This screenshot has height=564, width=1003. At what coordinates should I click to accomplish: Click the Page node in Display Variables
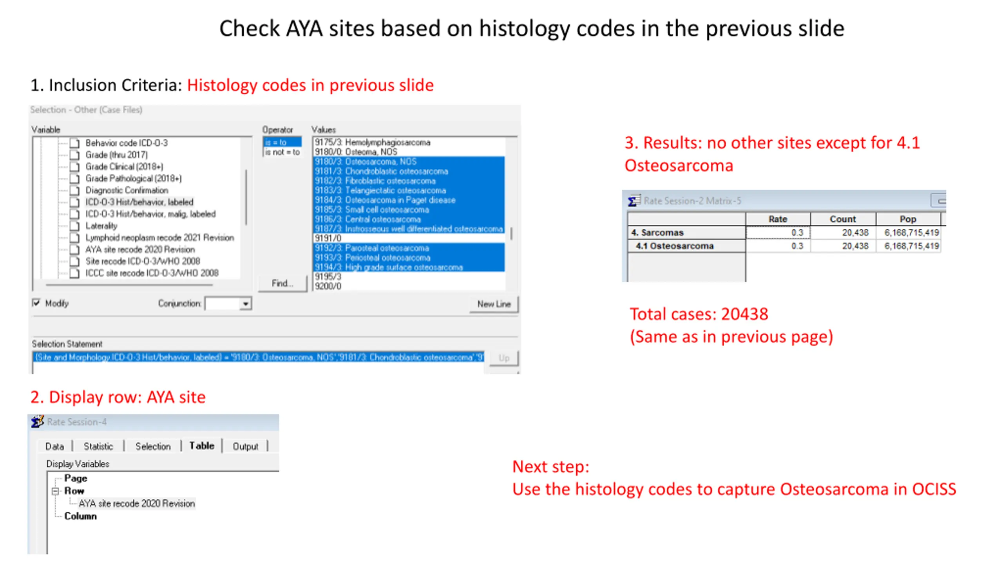click(76, 478)
